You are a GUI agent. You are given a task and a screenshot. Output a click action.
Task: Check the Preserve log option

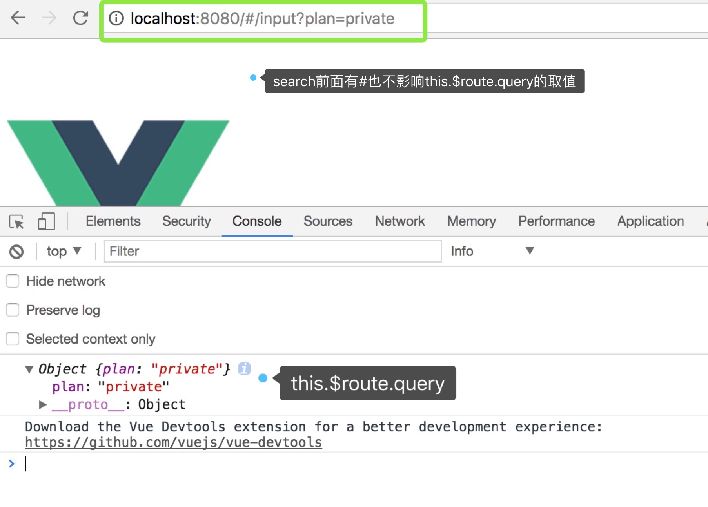click(x=13, y=310)
